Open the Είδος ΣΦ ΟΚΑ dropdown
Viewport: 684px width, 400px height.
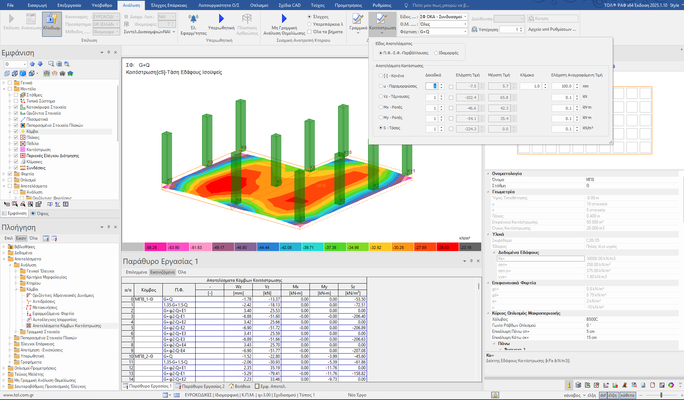coord(465,17)
